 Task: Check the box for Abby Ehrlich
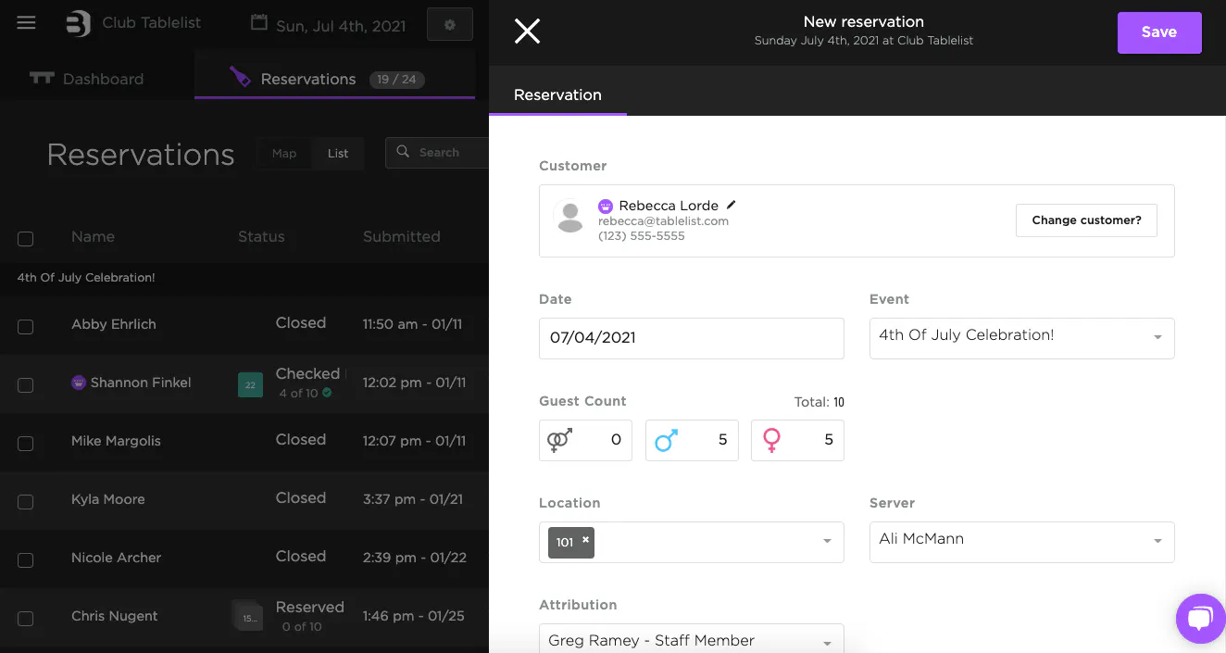point(26,326)
